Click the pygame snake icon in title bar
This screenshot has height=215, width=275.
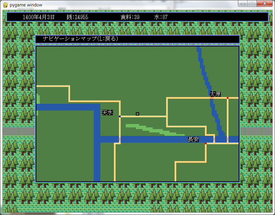click(6, 5)
